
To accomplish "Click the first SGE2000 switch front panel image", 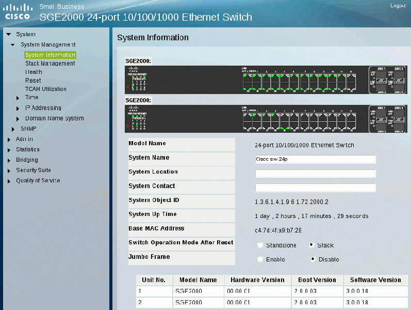I will 266,80.
